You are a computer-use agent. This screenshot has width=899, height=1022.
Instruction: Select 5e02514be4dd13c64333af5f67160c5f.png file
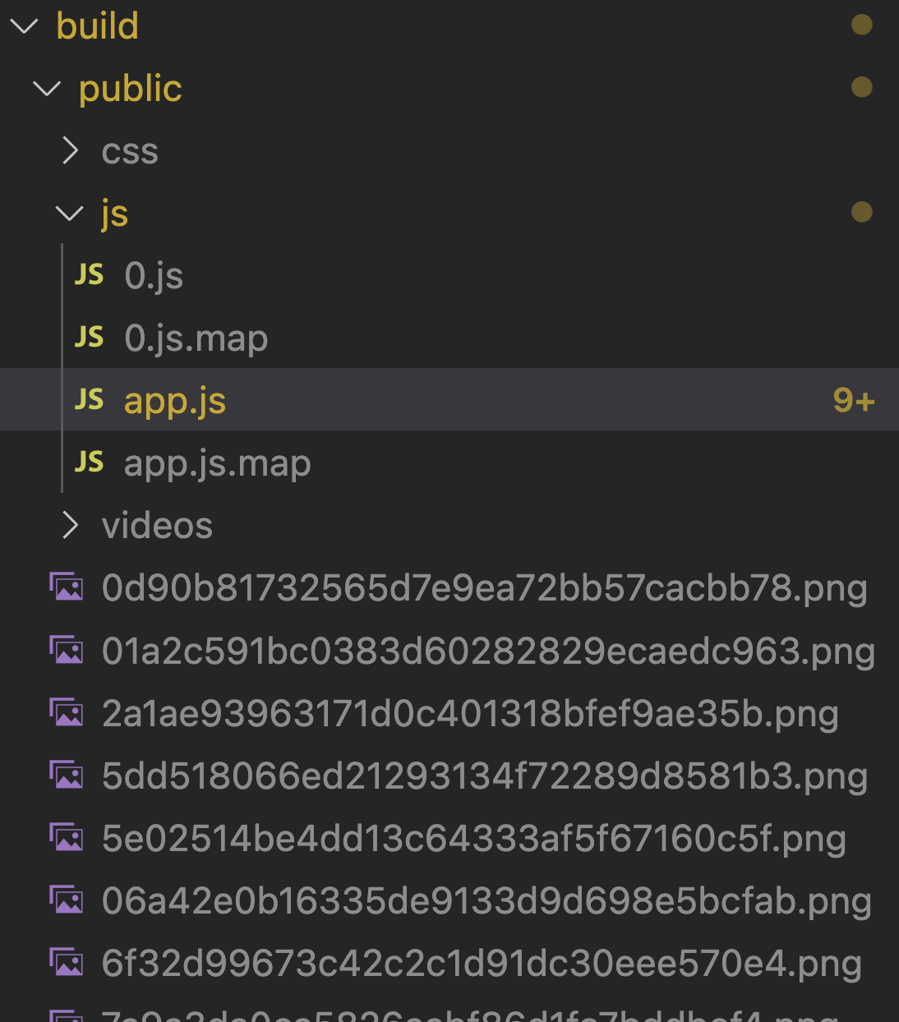tap(473, 839)
